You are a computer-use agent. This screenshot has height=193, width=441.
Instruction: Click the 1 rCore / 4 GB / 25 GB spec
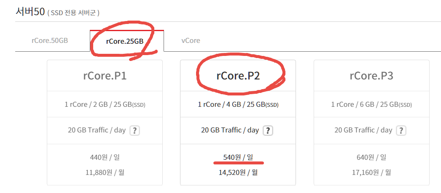(238, 104)
